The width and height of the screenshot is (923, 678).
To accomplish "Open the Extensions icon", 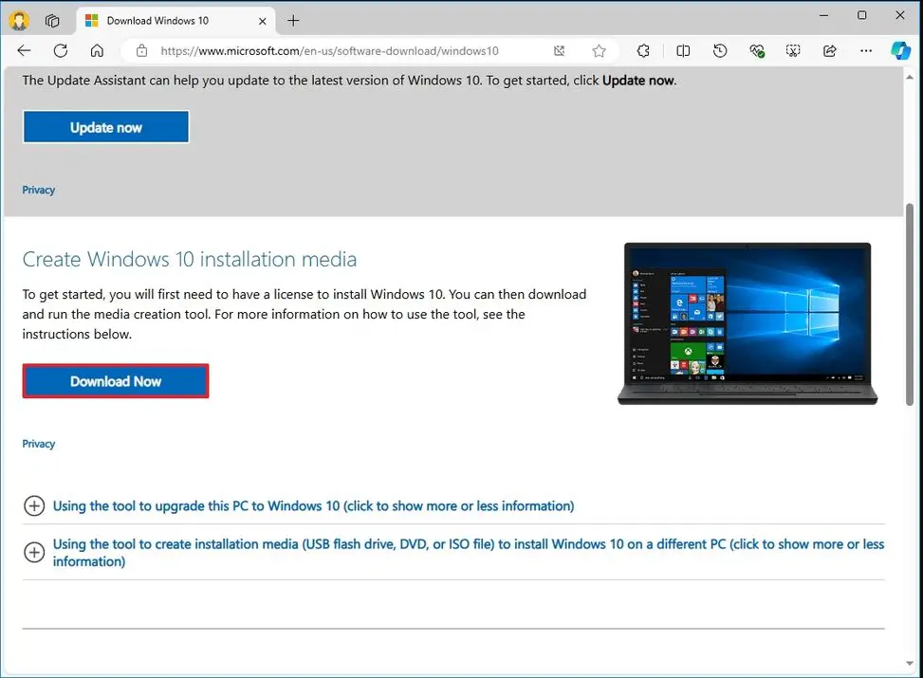I will tap(643, 50).
